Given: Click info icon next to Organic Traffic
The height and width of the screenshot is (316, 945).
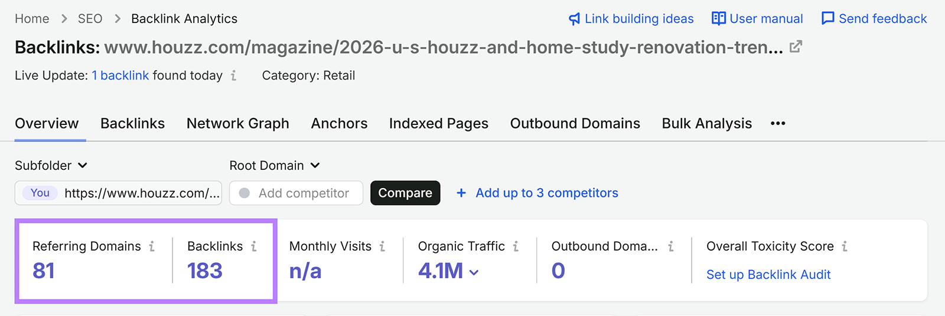Looking at the screenshot, I should 516,246.
